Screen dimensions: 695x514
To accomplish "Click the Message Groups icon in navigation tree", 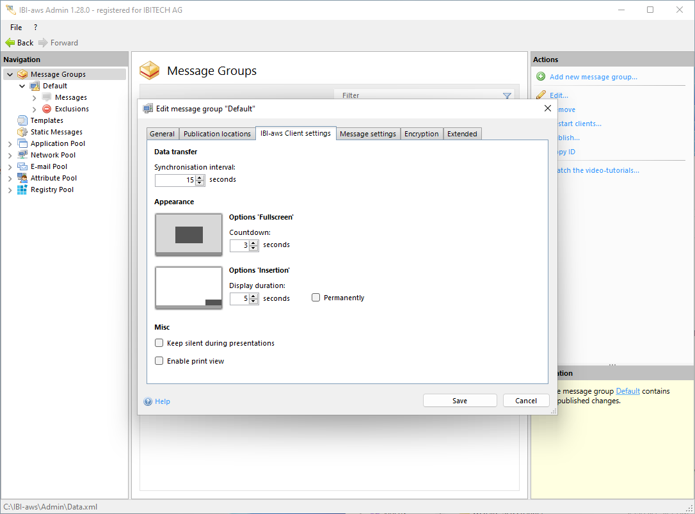I will pyautogui.click(x=22, y=74).
